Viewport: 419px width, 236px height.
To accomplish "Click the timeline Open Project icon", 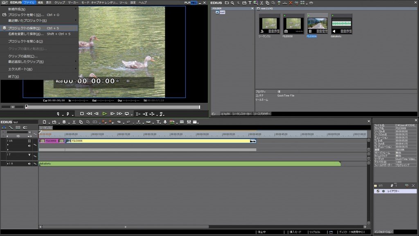I will point(54,122).
